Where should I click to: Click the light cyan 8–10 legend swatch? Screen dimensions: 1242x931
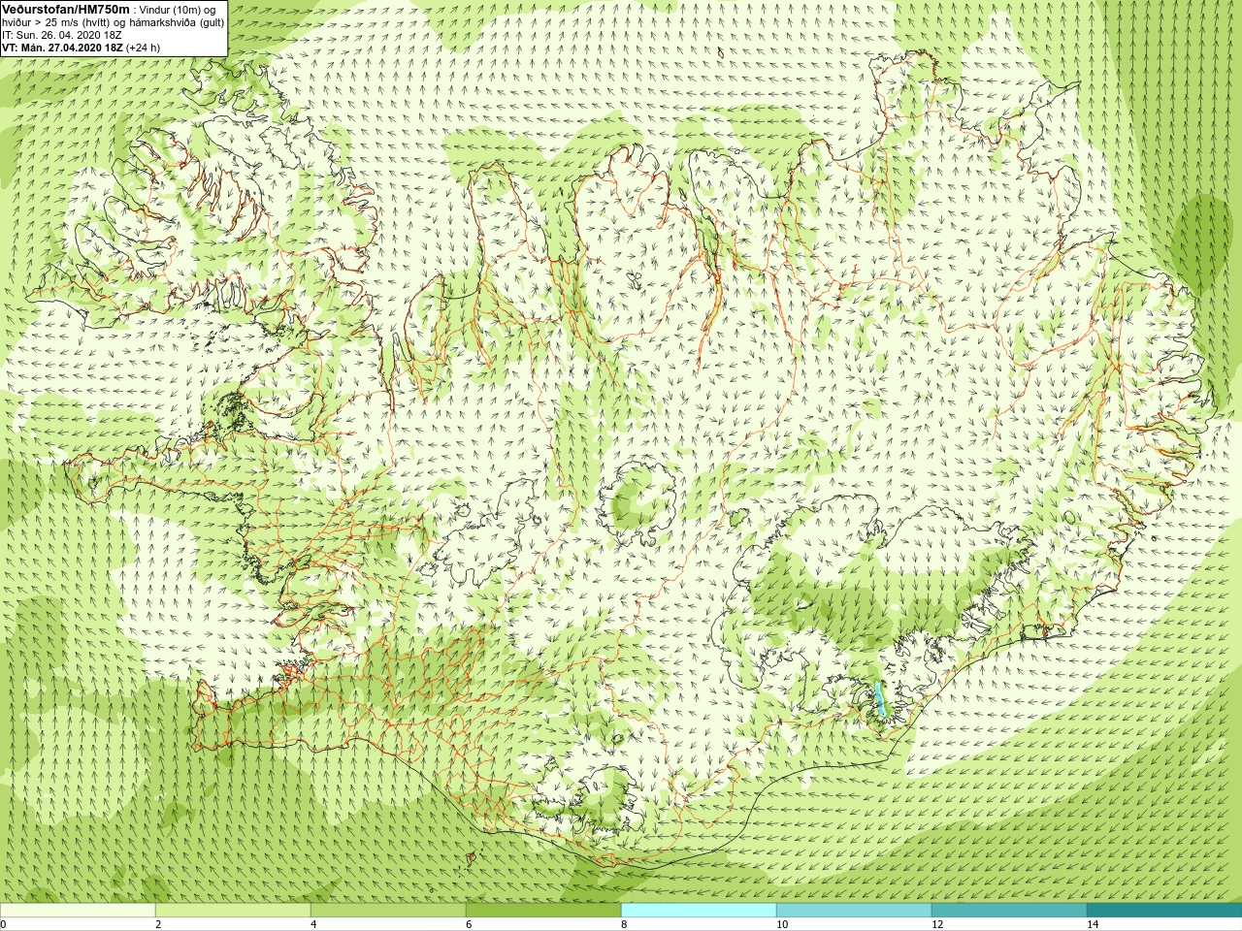click(699, 911)
